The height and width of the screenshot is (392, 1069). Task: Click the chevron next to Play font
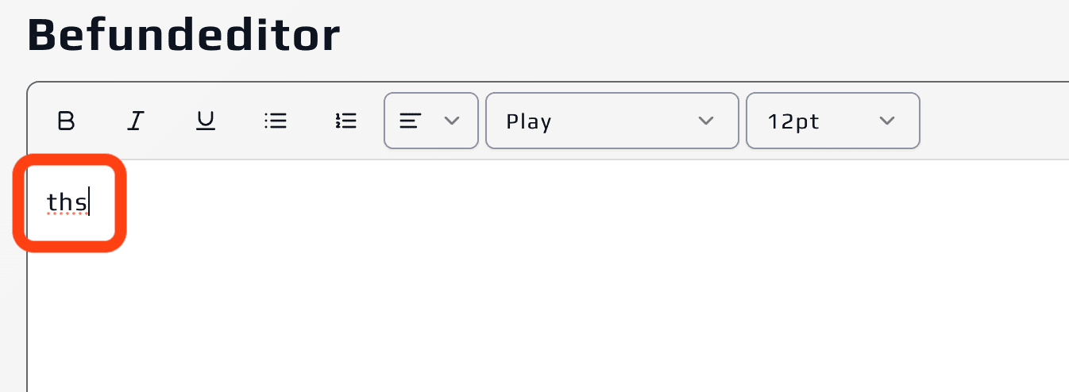click(705, 121)
